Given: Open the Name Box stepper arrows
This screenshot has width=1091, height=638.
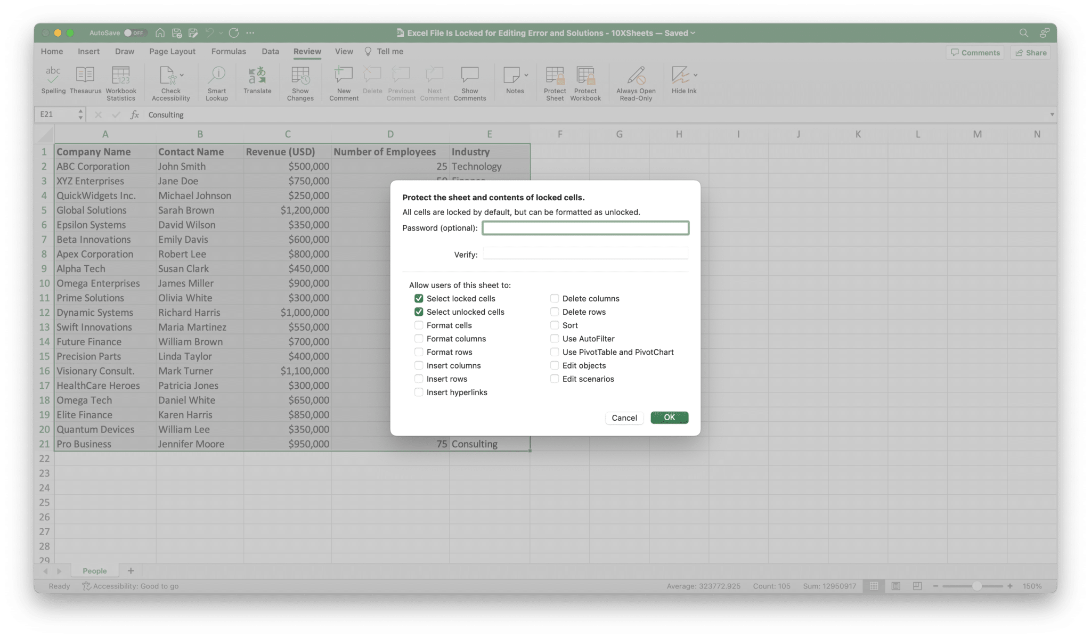Looking at the screenshot, I should [x=80, y=114].
